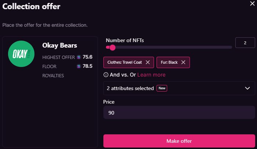The image size is (257, 149).
Task: Select the Clothes: Travel Coat tag
Action: click(x=125, y=62)
